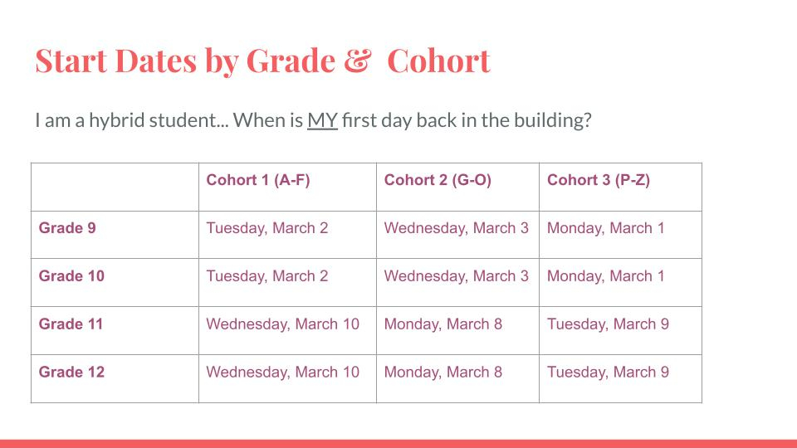797x448 pixels.
Task: Click the coral bar at slide bottom
Action: point(398,443)
